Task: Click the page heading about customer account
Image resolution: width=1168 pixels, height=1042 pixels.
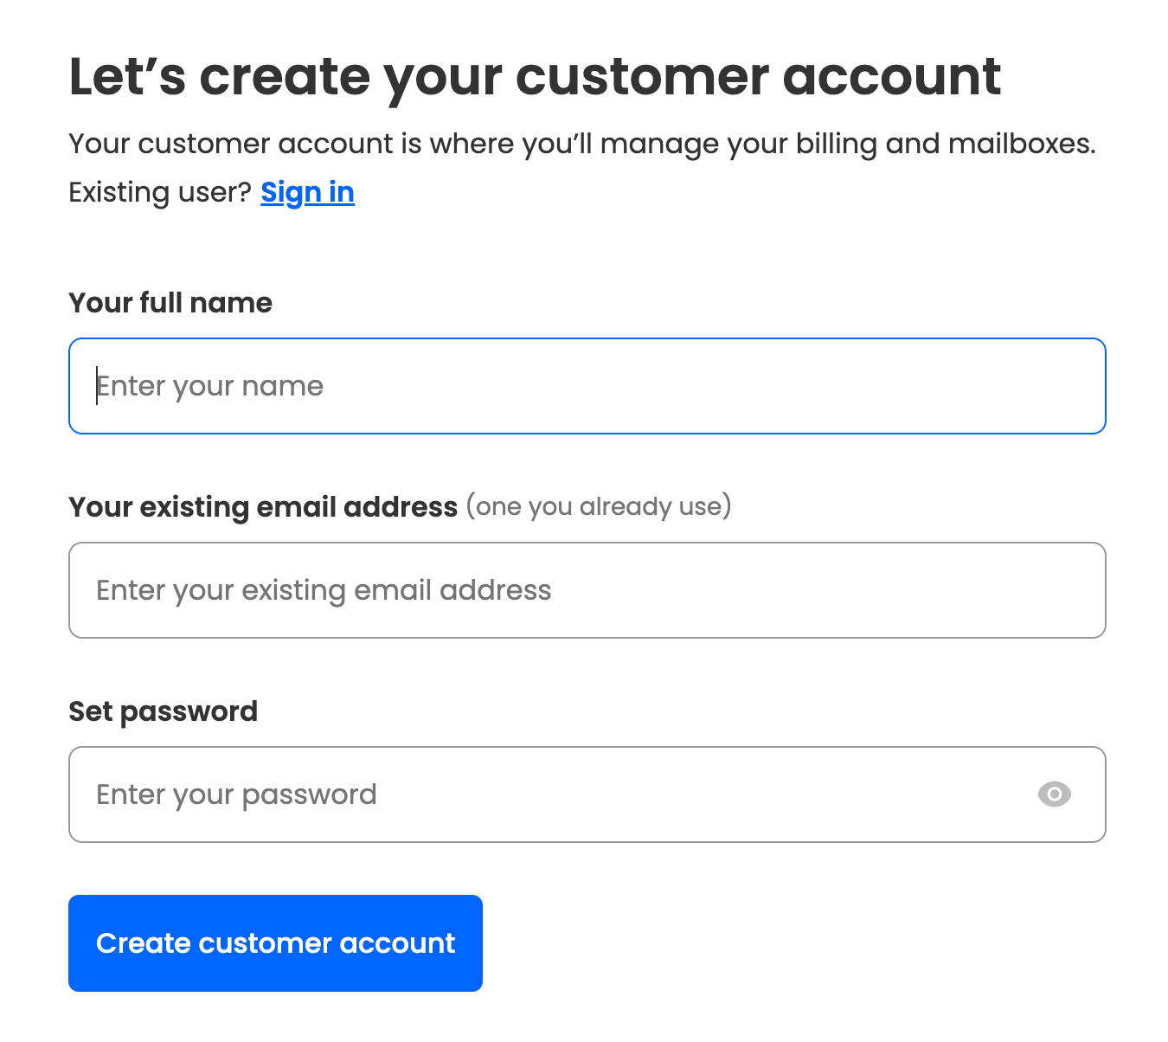Action: click(x=535, y=78)
